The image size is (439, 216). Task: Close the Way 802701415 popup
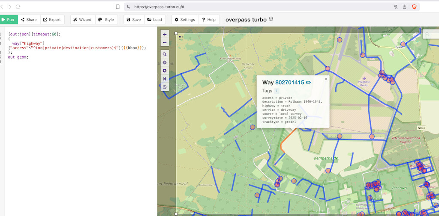click(x=326, y=79)
